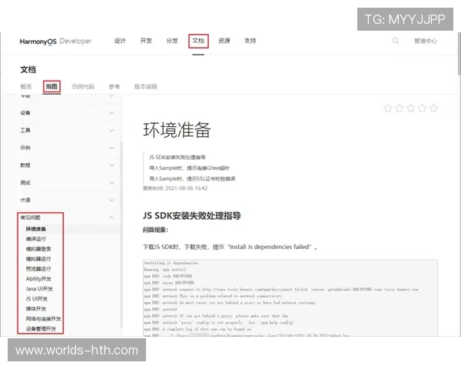
Task: Switch to the 示例代码 tab
Action: point(83,87)
